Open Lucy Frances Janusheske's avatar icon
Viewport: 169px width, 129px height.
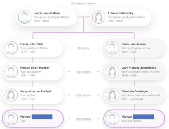click(x=112, y=71)
